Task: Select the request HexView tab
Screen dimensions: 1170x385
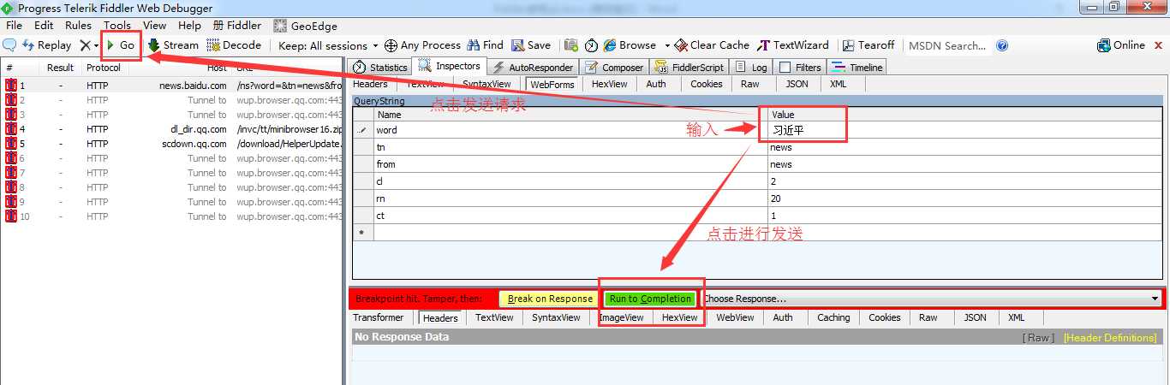Action: pyautogui.click(x=609, y=84)
